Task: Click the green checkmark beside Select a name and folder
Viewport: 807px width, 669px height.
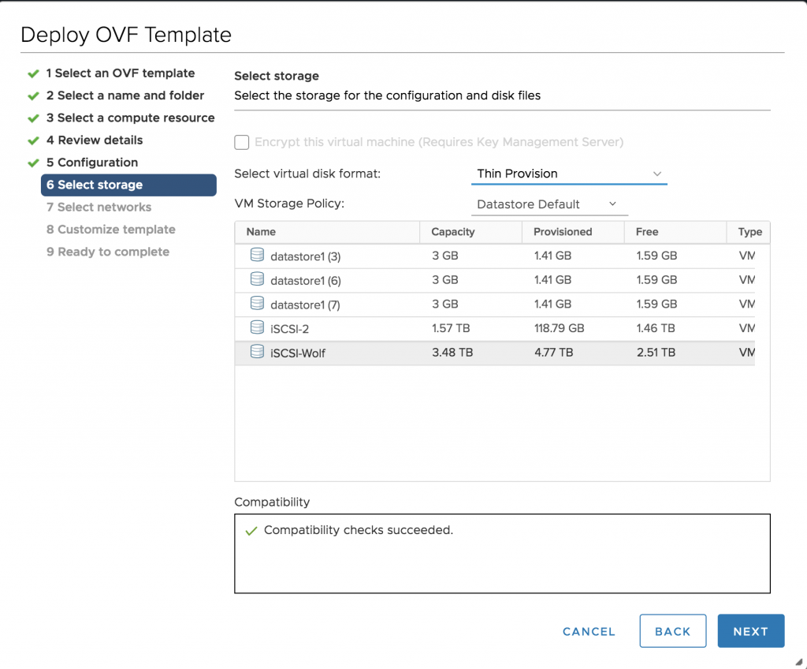Action: pyautogui.click(x=33, y=96)
